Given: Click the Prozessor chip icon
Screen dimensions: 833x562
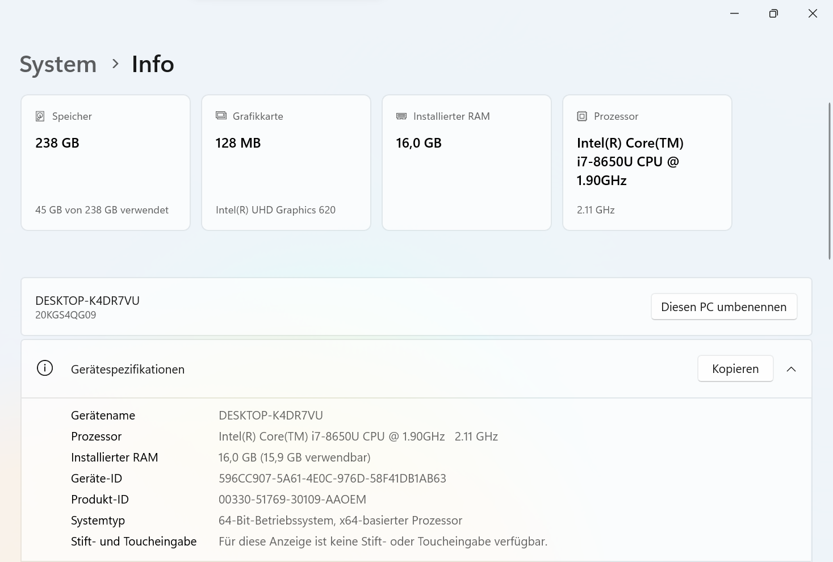Looking at the screenshot, I should [x=582, y=116].
